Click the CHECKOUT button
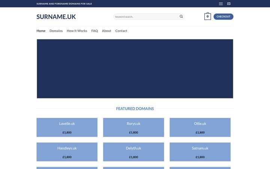The height and width of the screenshot is (169, 270). [x=223, y=17]
